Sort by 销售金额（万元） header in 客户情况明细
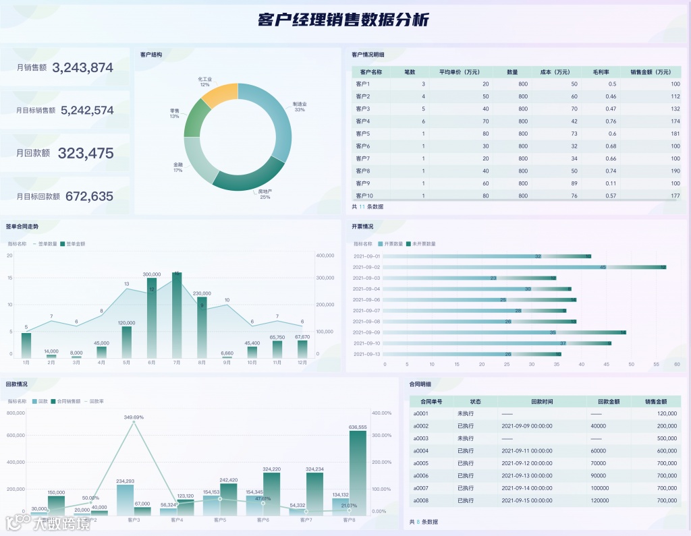Screen dimensions: 691x536 tap(651, 71)
